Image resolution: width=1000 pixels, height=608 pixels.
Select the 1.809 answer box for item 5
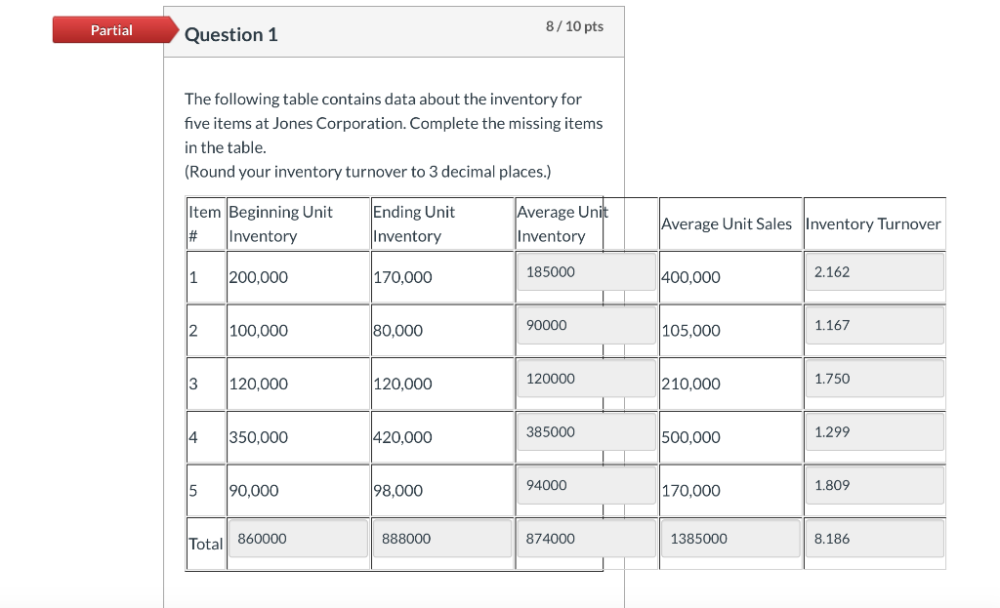tap(873, 485)
